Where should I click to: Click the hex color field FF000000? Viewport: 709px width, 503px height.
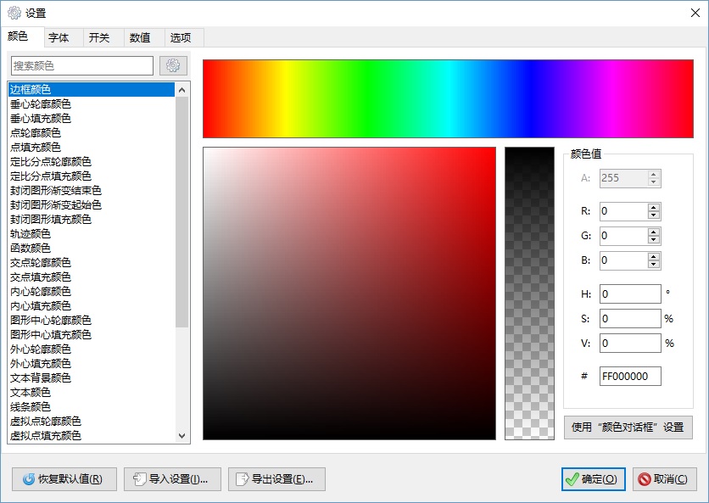point(630,377)
